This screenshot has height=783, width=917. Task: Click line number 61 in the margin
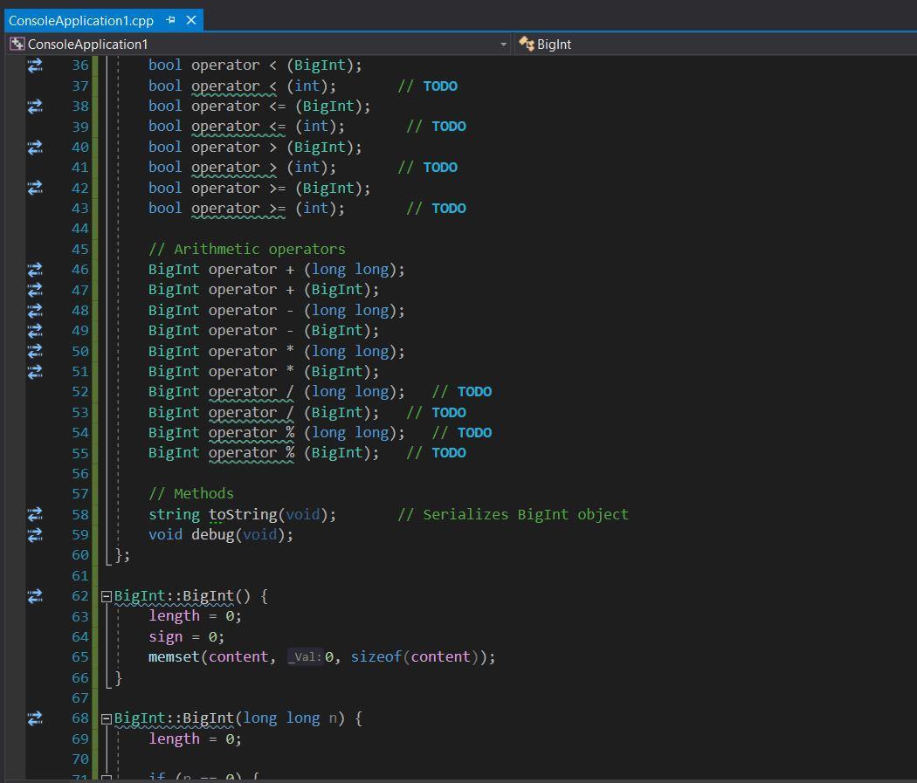[x=80, y=575]
